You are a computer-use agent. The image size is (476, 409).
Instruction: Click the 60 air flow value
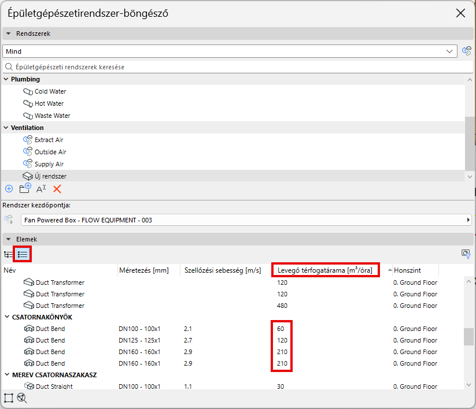pyautogui.click(x=281, y=329)
